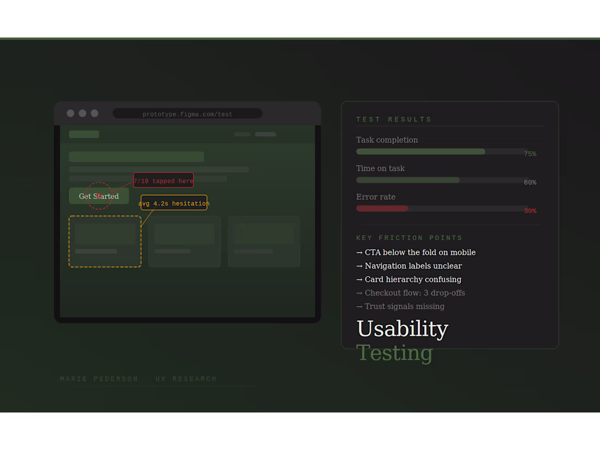Click the 'Time on task' label
Screen dimensions: 600x450
380,169
